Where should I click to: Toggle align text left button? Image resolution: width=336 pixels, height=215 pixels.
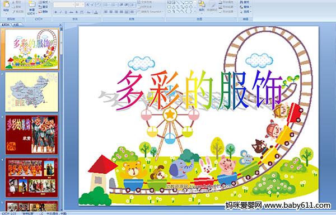106,12
